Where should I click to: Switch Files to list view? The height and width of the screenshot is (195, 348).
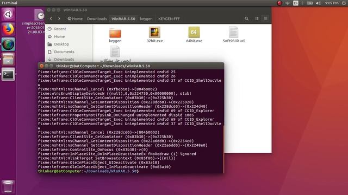pos(257,19)
